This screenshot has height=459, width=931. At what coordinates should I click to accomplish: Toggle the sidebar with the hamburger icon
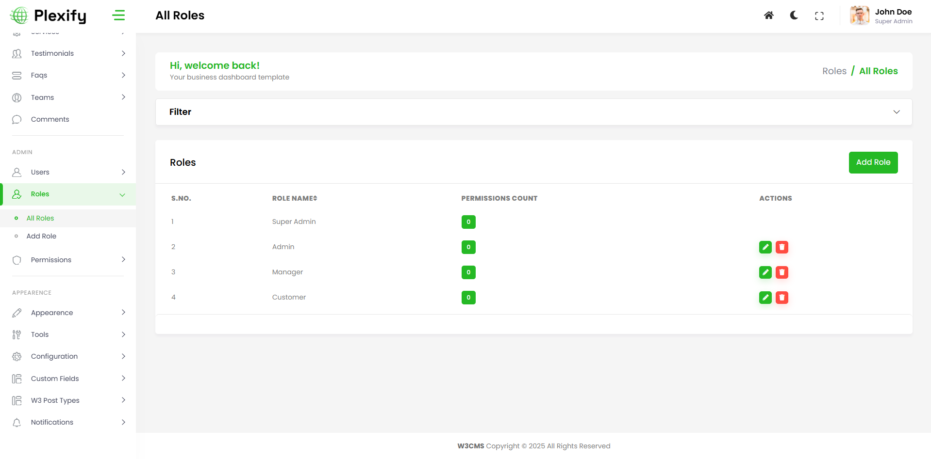[x=118, y=16]
